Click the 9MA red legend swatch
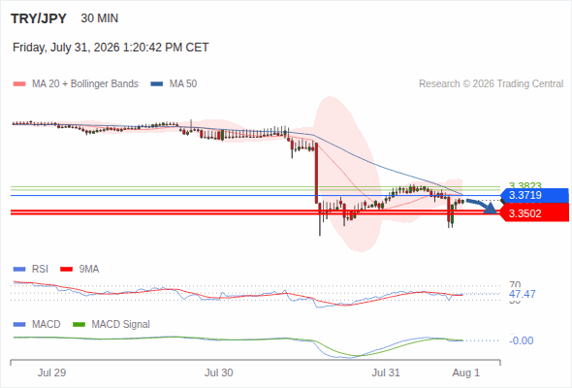 click(66, 270)
